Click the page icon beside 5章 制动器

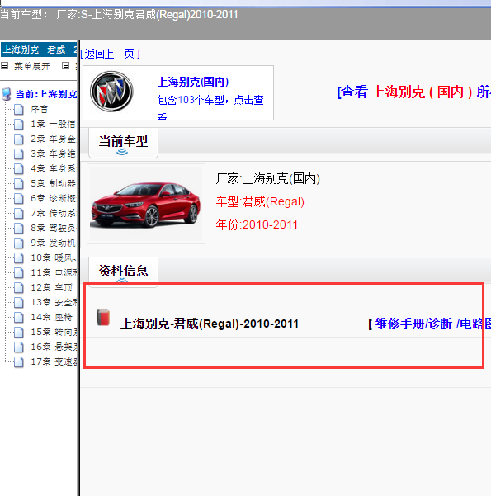pos(19,184)
